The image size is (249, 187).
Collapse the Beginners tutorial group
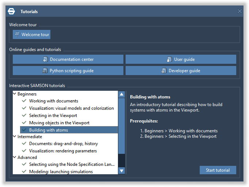point(15,94)
